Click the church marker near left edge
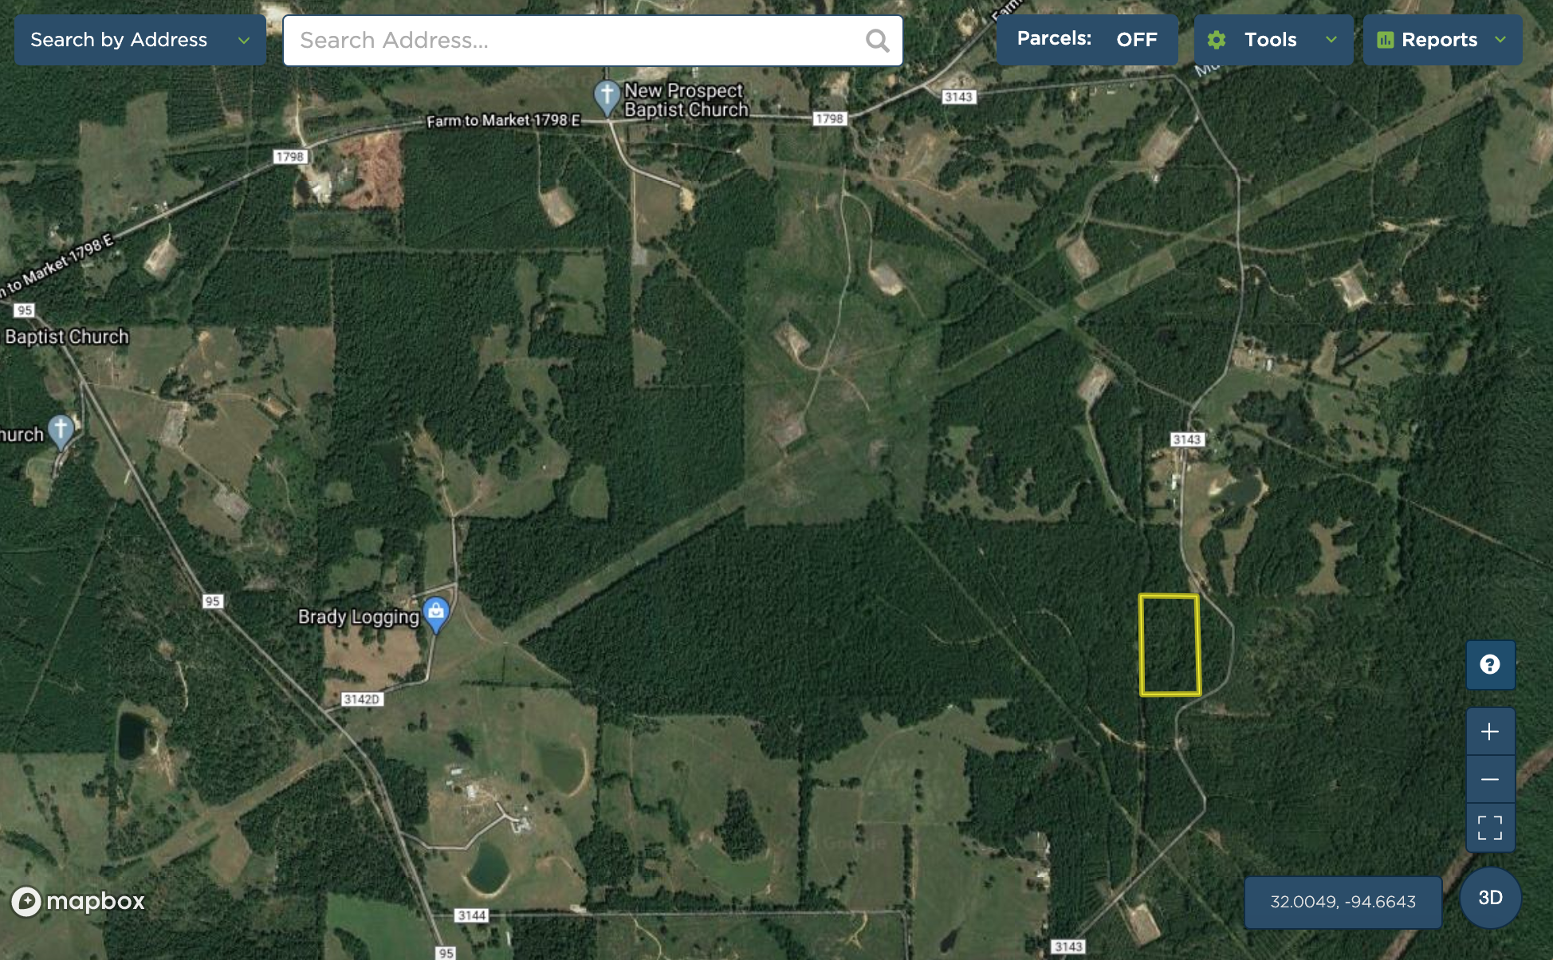The height and width of the screenshot is (960, 1553). point(61,432)
